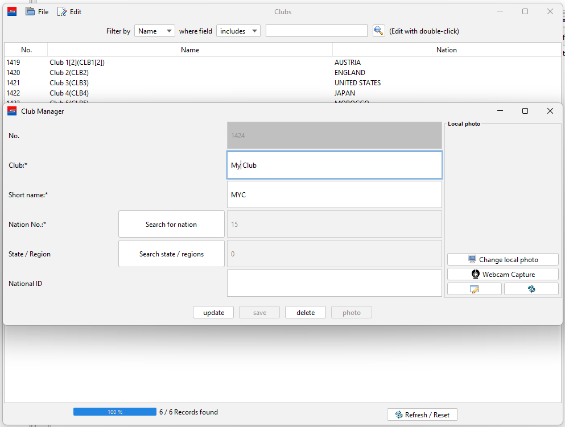Focus the National ID input field
Viewport: 565px width, 427px height.
(x=334, y=283)
